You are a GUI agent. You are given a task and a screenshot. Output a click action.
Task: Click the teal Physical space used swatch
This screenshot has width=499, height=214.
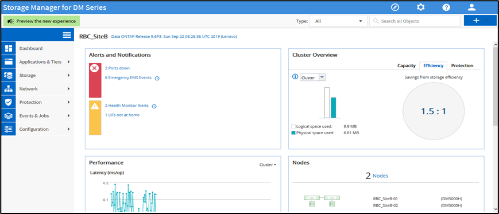(x=293, y=133)
